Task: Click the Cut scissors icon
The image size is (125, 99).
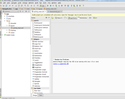Action: pyautogui.click(x=16, y=6)
